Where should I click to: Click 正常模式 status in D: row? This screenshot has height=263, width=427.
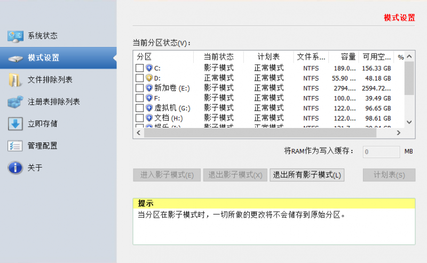(x=218, y=78)
